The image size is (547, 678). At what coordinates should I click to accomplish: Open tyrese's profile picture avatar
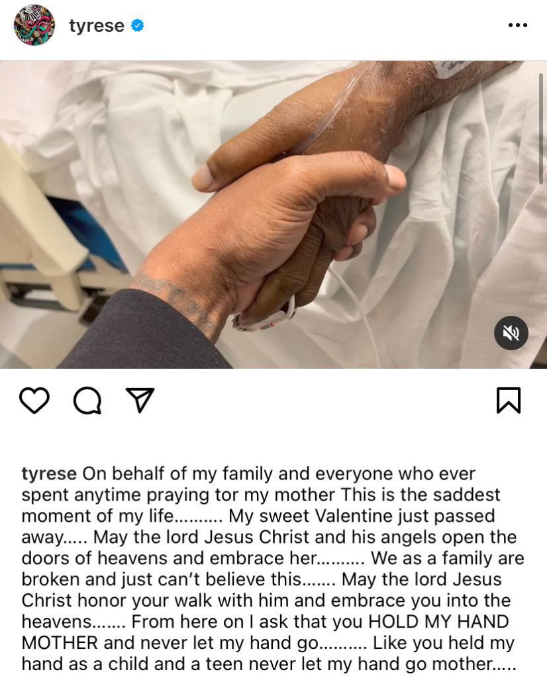click(x=34, y=25)
